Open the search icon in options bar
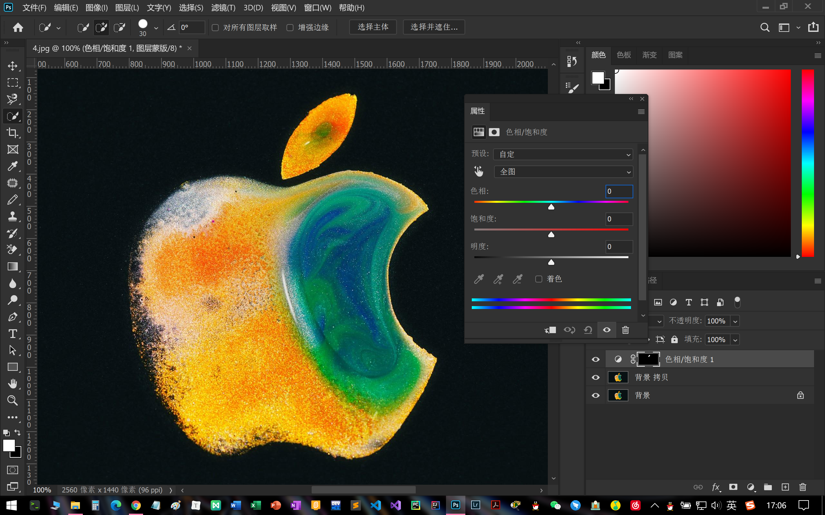Screen dimensions: 825x515 [765, 27]
